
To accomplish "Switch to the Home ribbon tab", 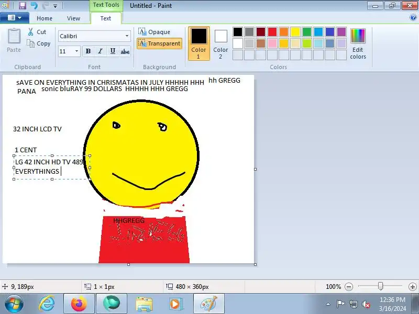I will (x=45, y=18).
